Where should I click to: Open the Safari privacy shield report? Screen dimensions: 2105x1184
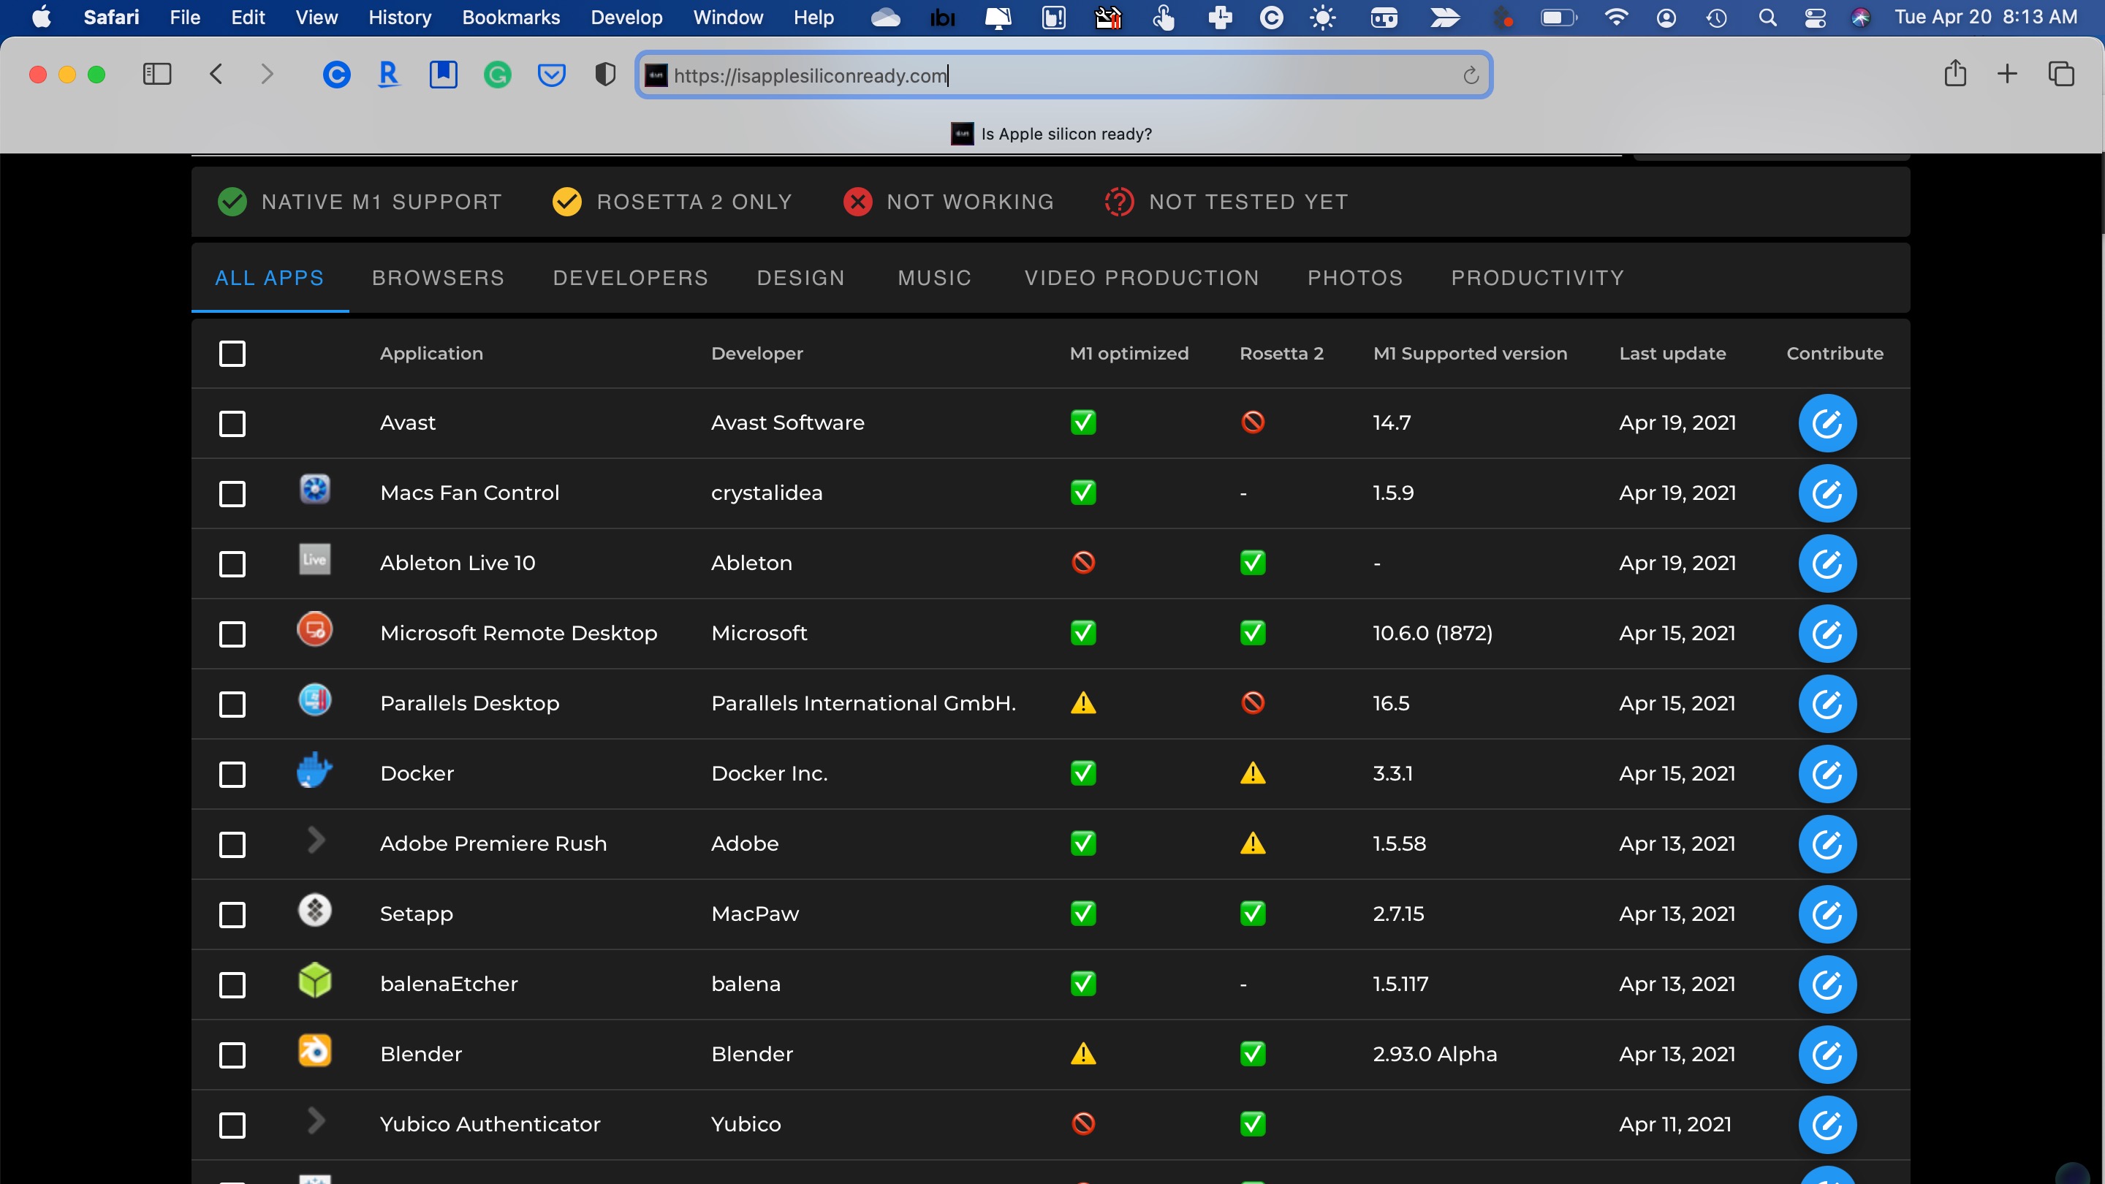(x=605, y=75)
